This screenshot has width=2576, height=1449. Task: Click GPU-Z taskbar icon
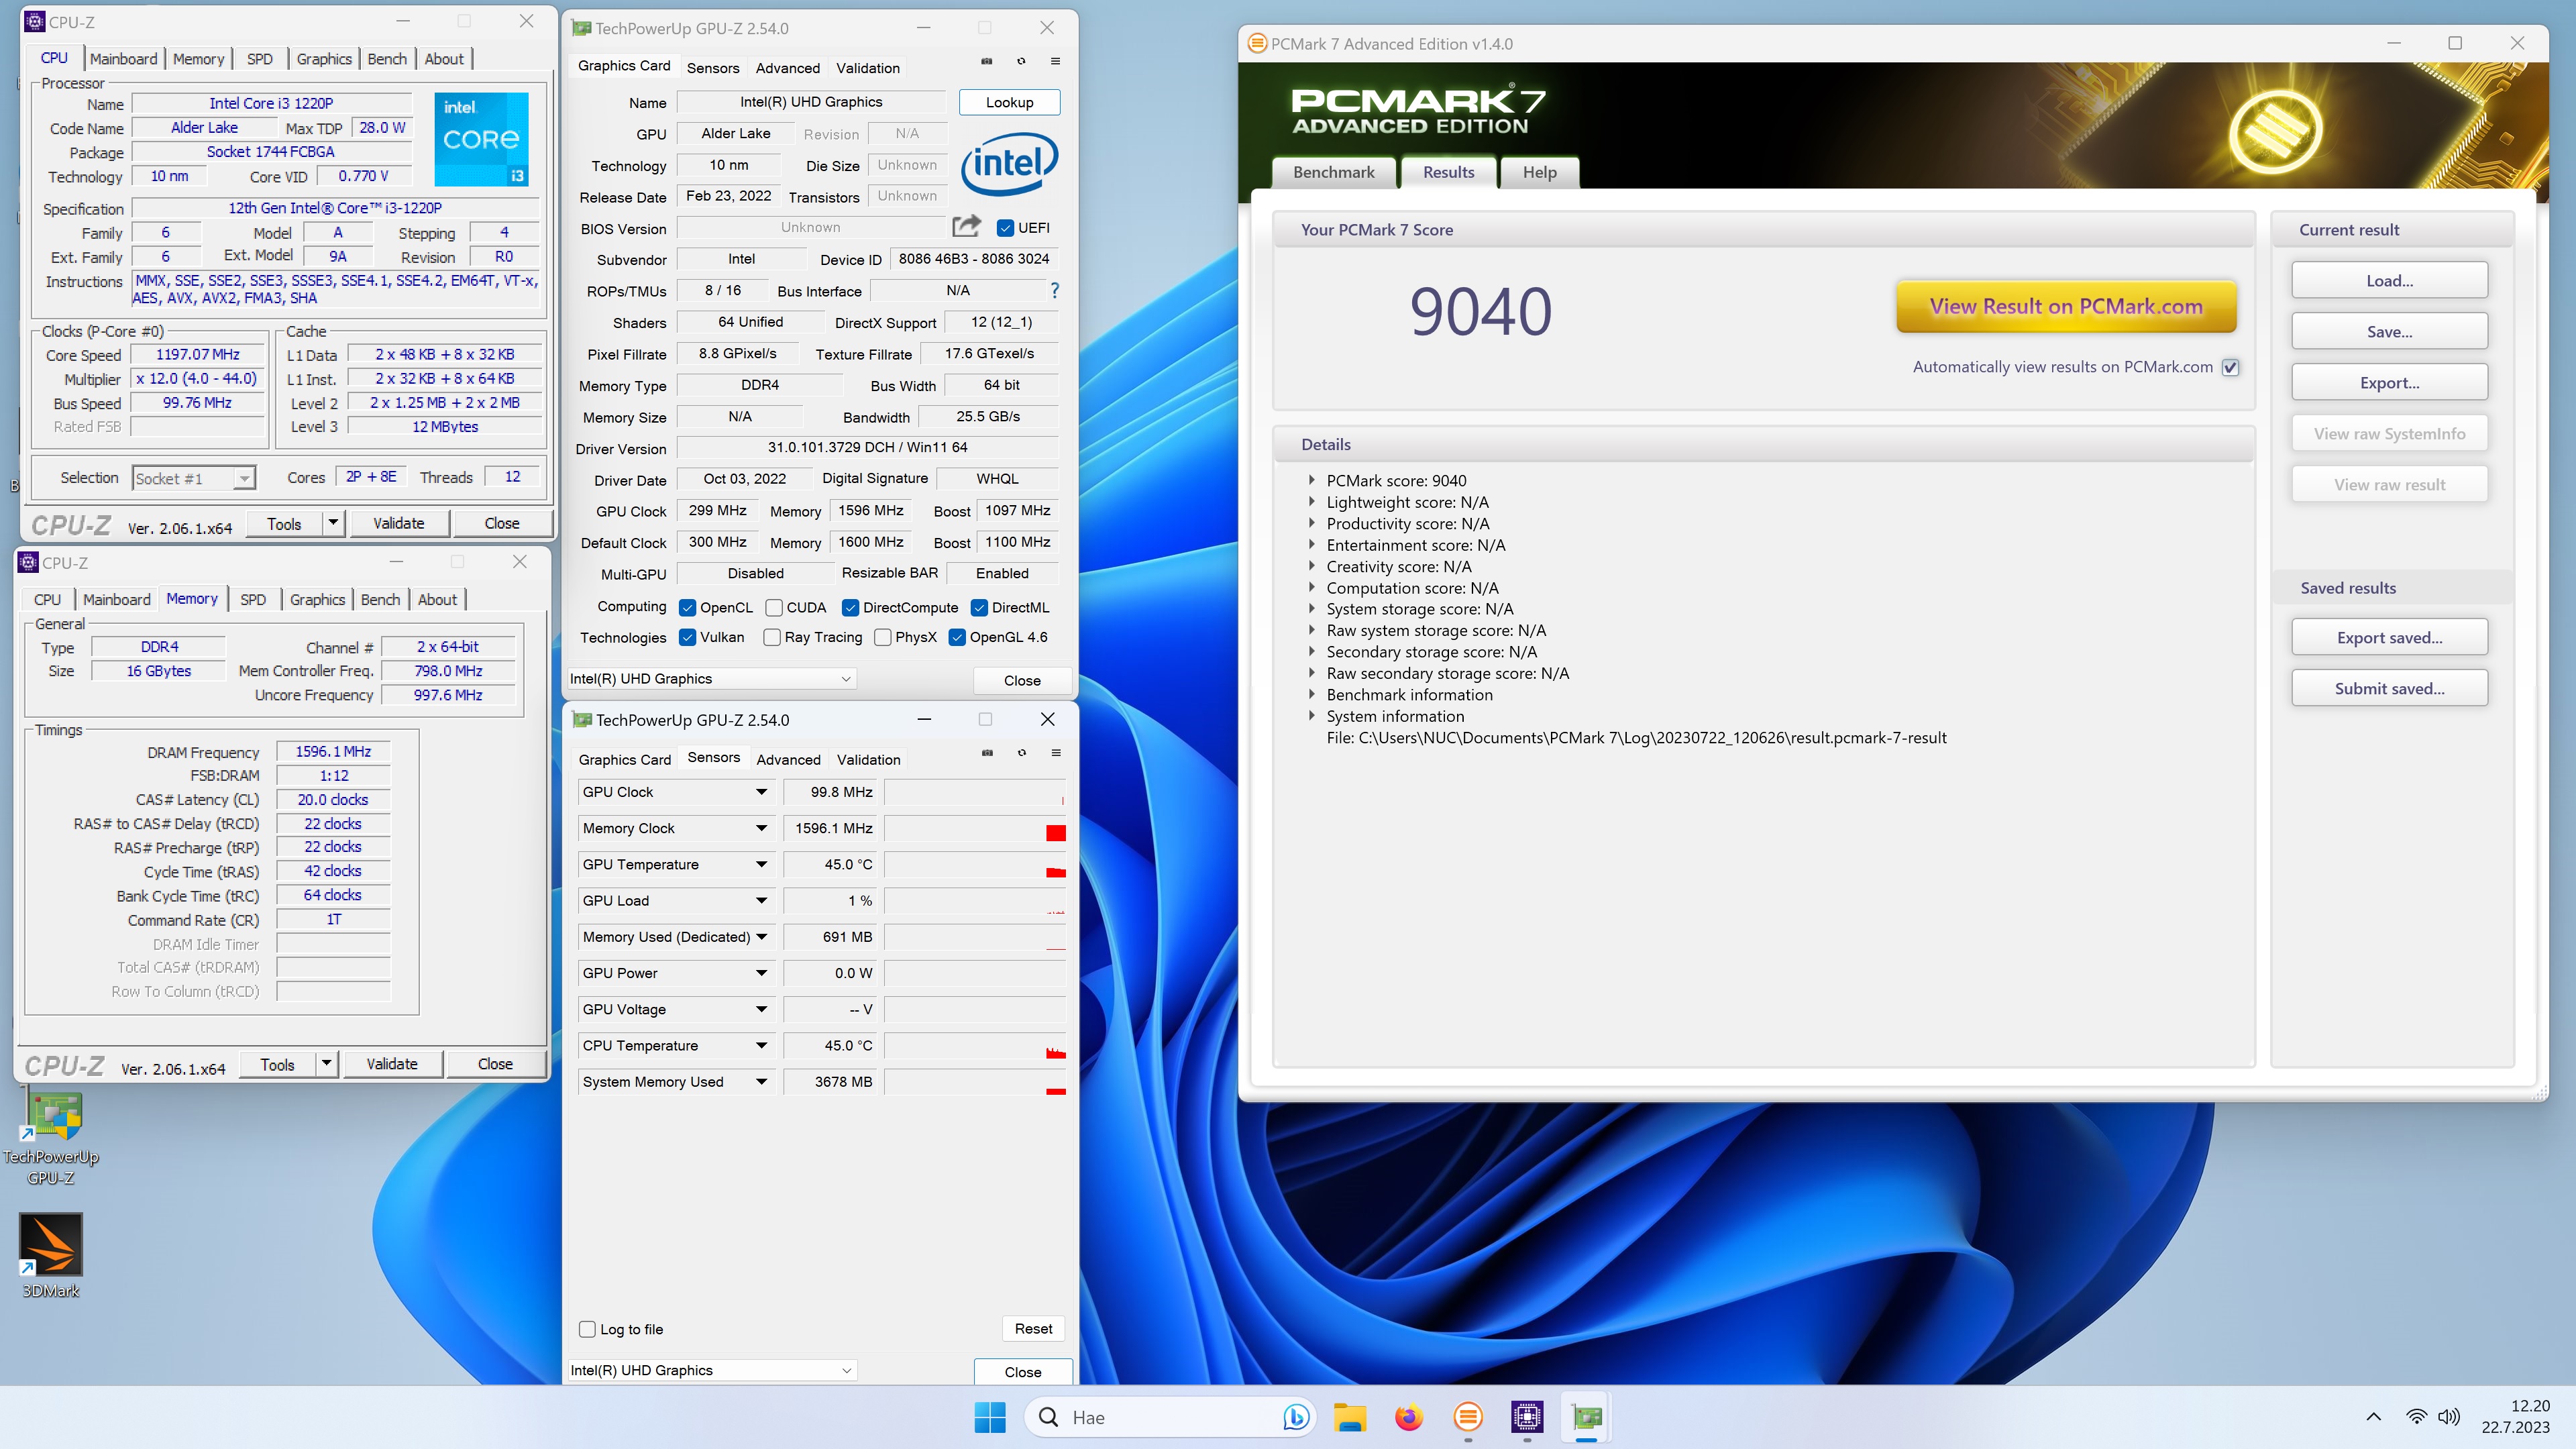1587,1417
